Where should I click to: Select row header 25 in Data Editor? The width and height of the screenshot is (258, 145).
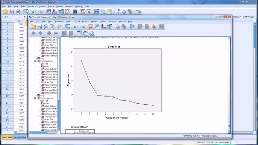tap(8, 106)
